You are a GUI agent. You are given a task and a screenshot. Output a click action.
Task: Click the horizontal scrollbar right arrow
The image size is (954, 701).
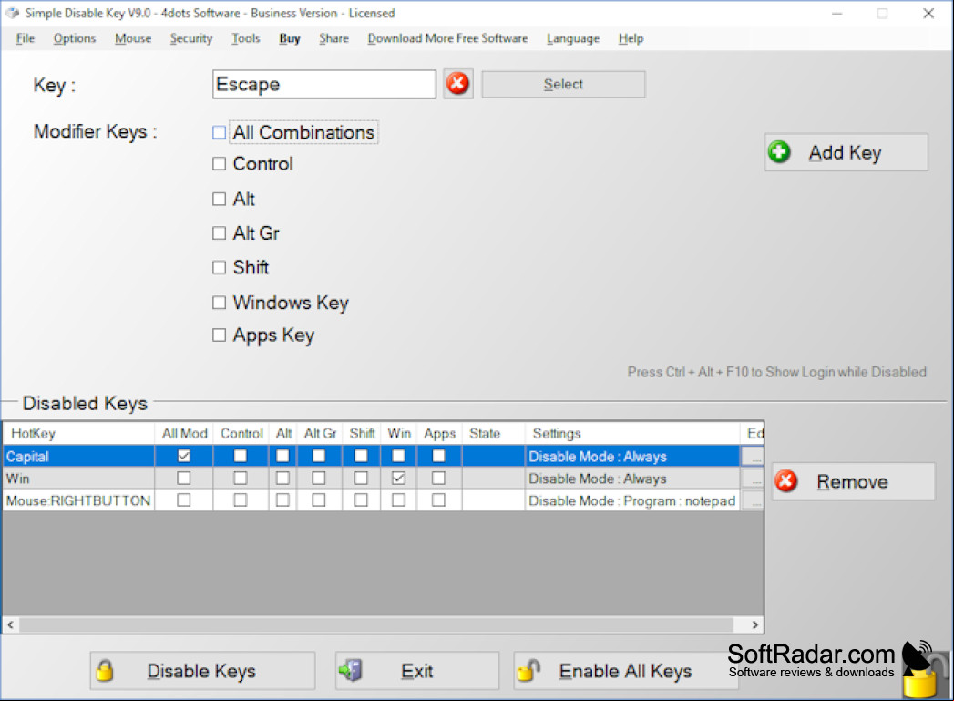(x=755, y=624)
